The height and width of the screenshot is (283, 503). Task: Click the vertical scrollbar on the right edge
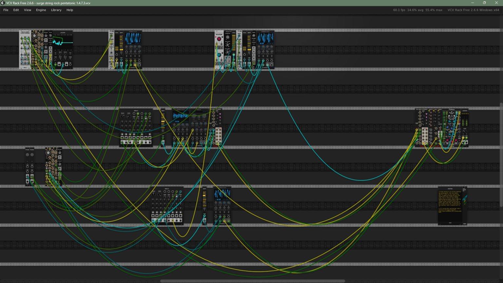tap(501, 155)
